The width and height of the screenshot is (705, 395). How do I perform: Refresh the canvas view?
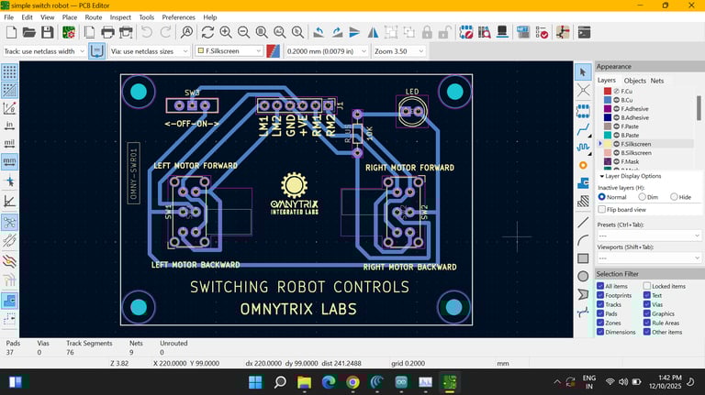[x=207, y=32]
